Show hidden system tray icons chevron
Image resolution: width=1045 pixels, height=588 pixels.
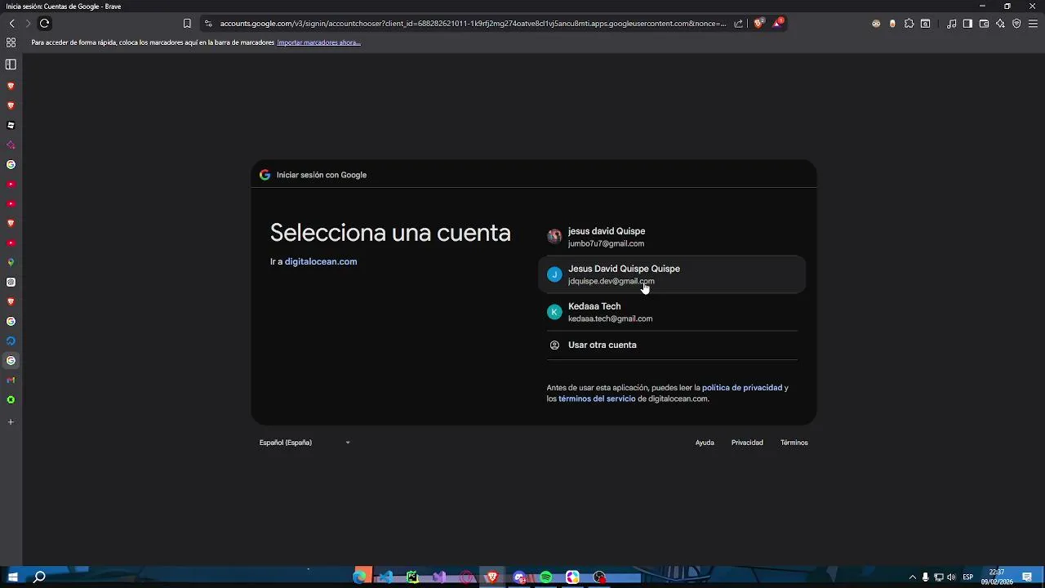[x=913, y=577]
